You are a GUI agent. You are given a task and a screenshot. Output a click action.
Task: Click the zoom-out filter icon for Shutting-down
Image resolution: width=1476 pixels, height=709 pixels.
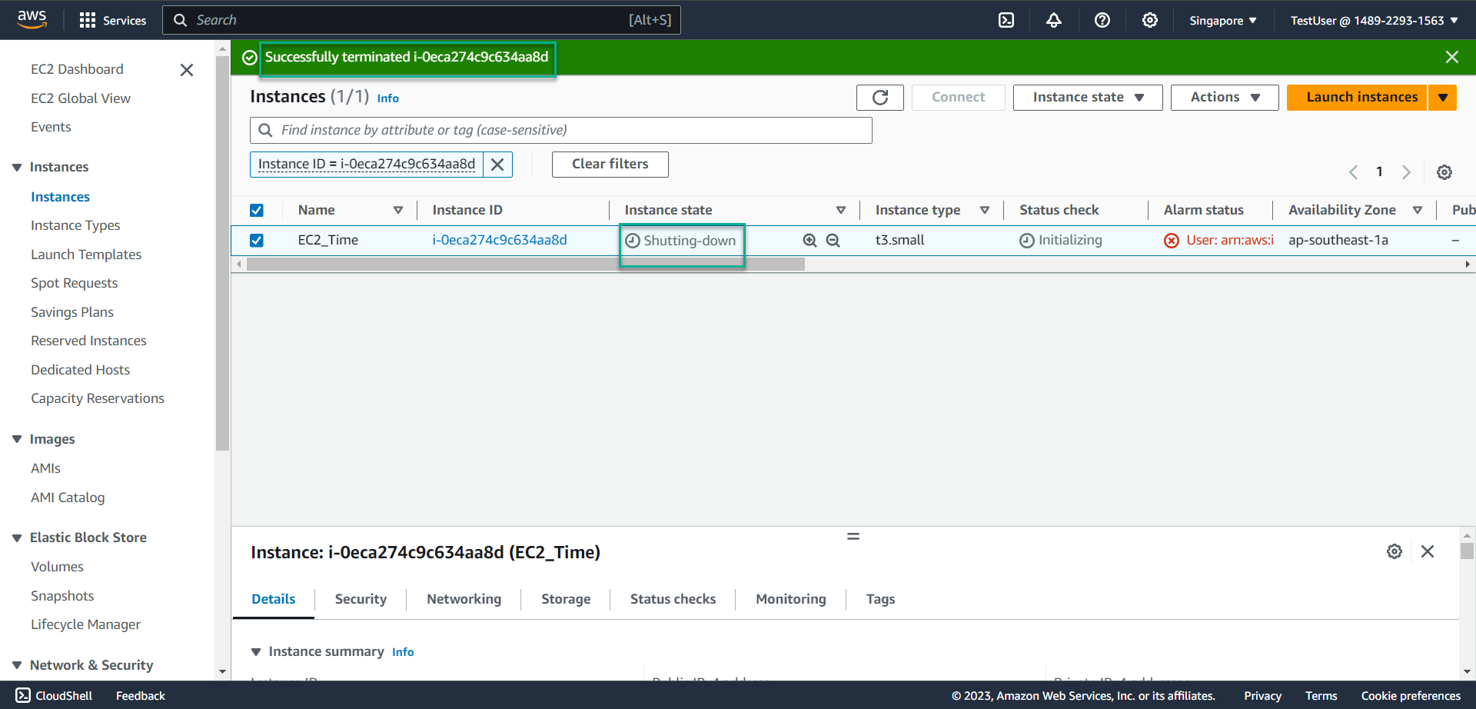(x=833, y=241)
